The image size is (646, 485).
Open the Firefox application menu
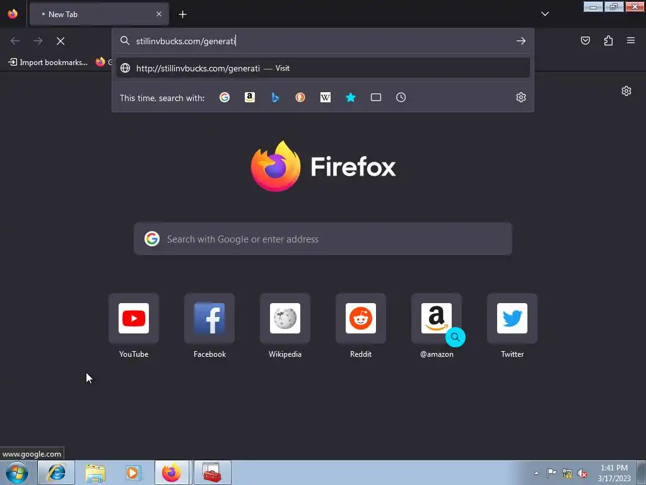click(631, 40)
